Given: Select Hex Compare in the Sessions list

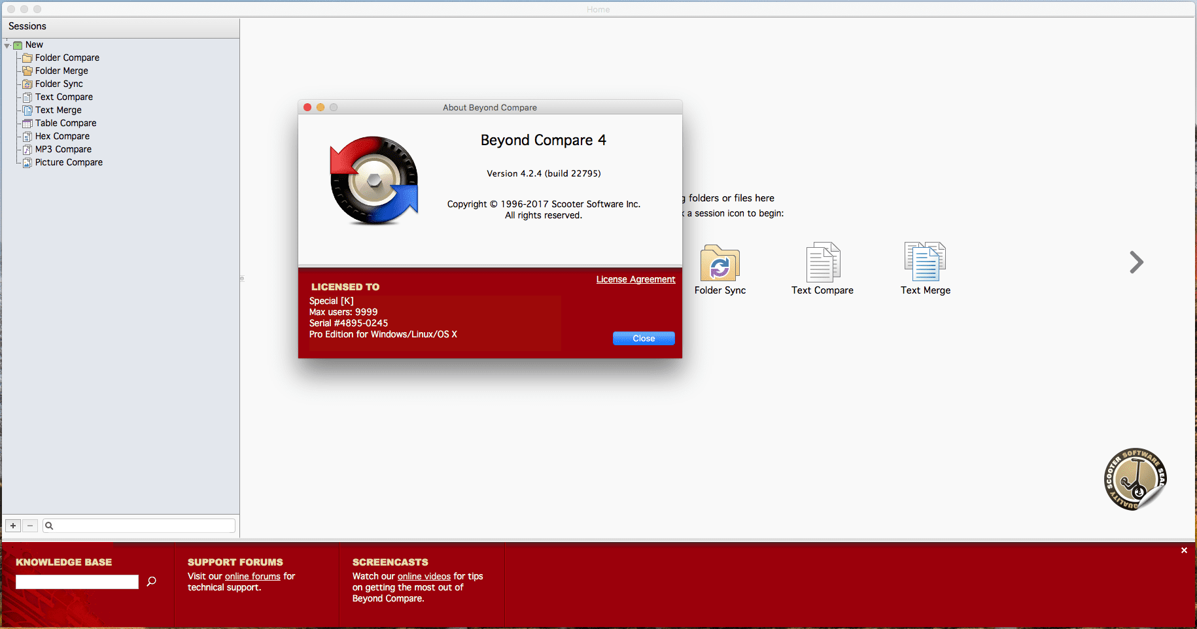Looking at the screenshot, I should [62, 137].
